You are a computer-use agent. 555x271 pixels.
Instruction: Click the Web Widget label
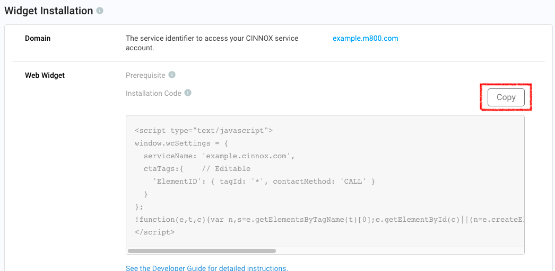pos(45,75)
